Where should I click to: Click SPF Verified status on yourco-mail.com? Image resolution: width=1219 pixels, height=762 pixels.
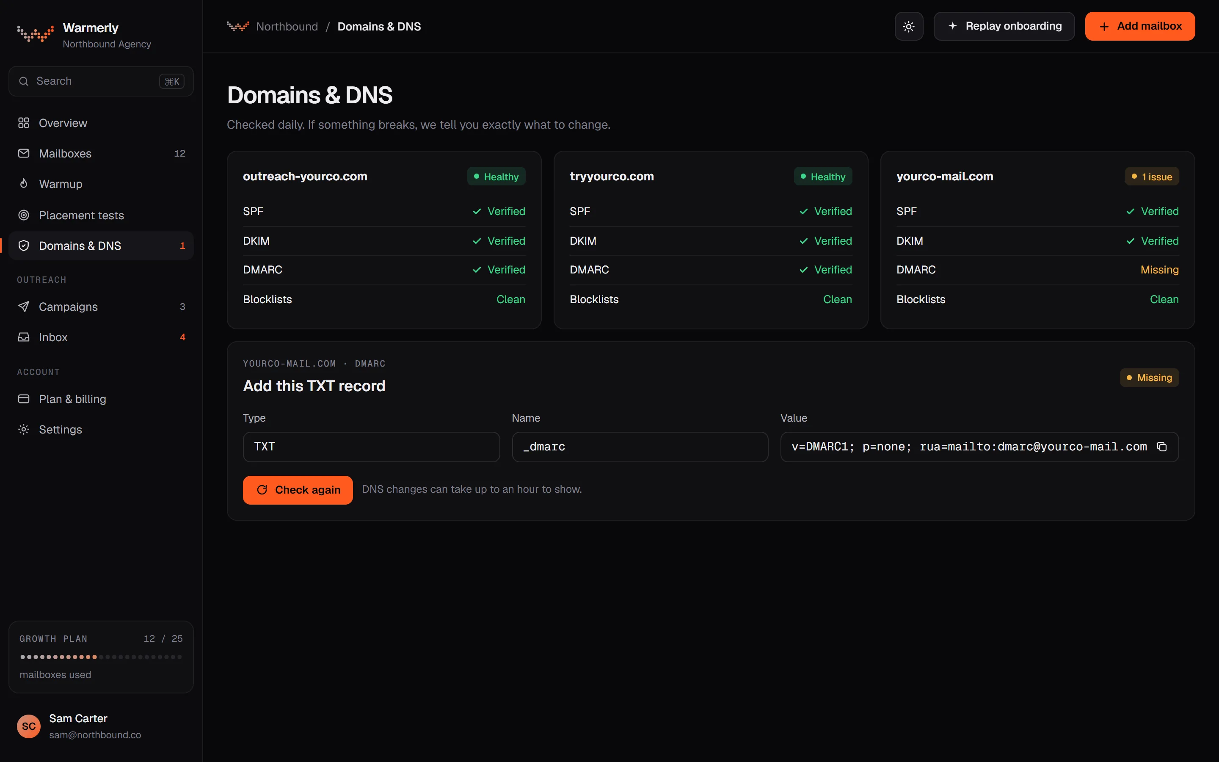(x=1152, y=211)
